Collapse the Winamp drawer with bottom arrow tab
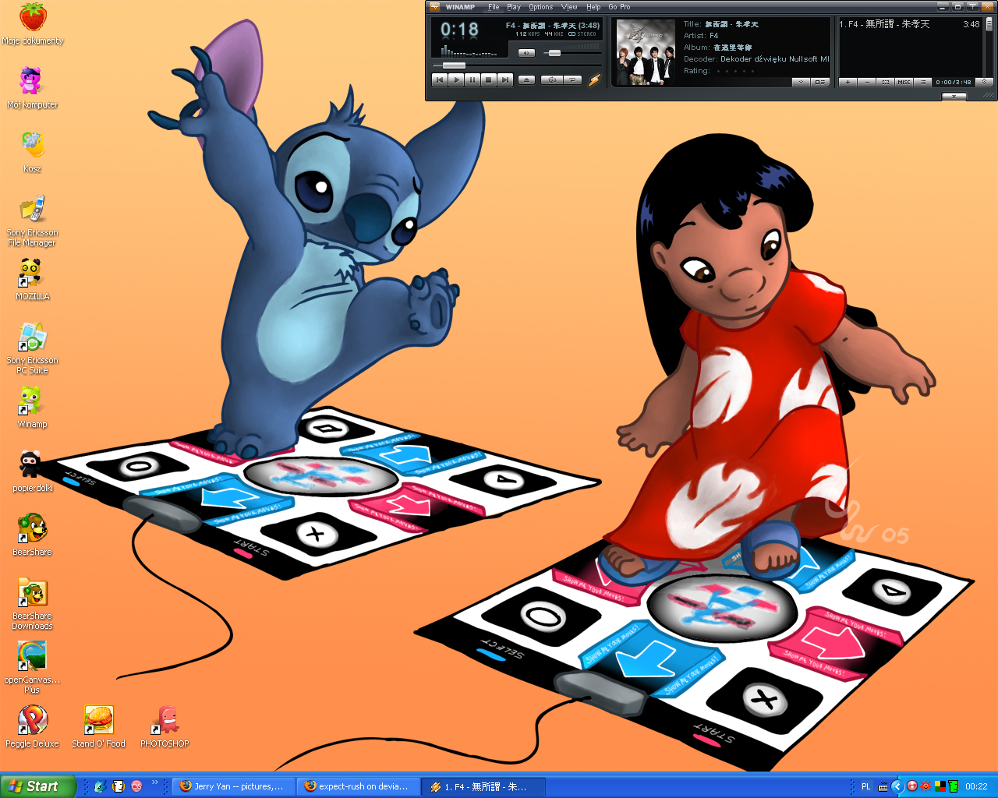Screen dimensions: 998x798 (x=954, y=97)
